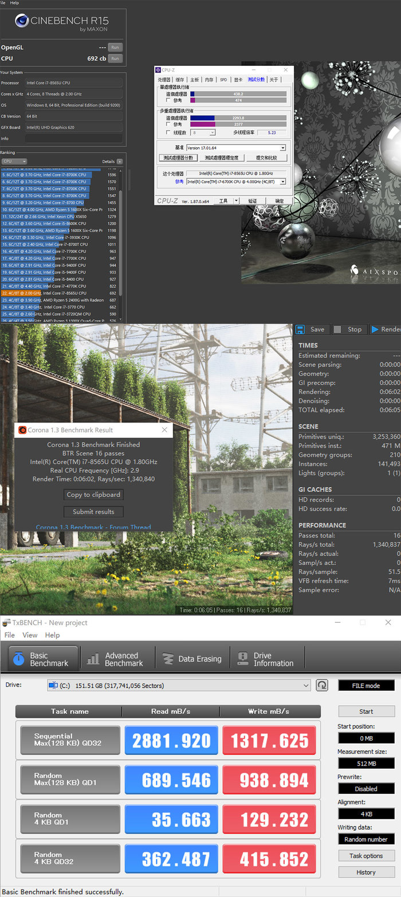Close the Corona Benchmark Result dialog
Screen dimensions: 401x897
tap(164, 430)
